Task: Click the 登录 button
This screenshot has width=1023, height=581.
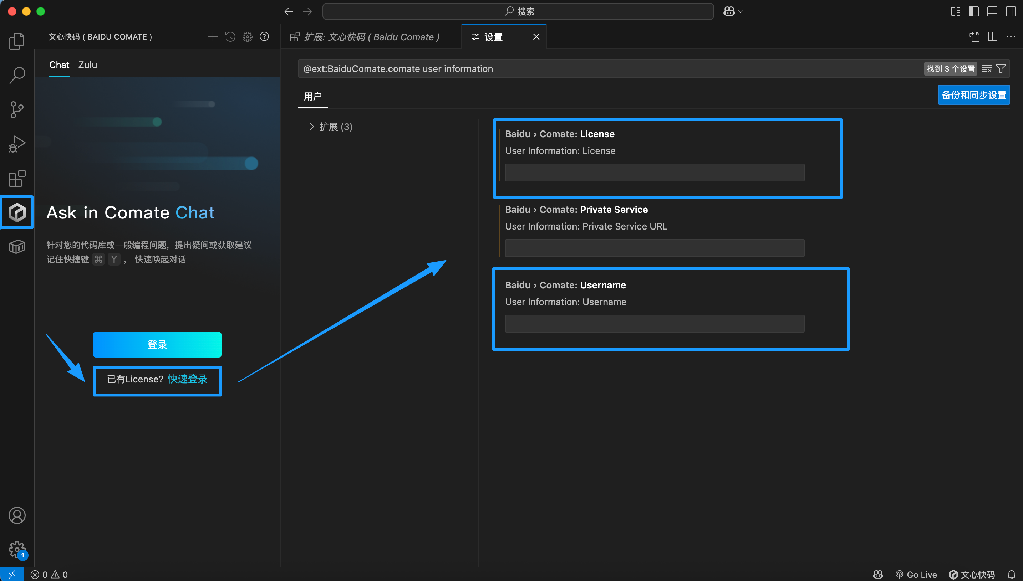Action: (x=157, y=344)
